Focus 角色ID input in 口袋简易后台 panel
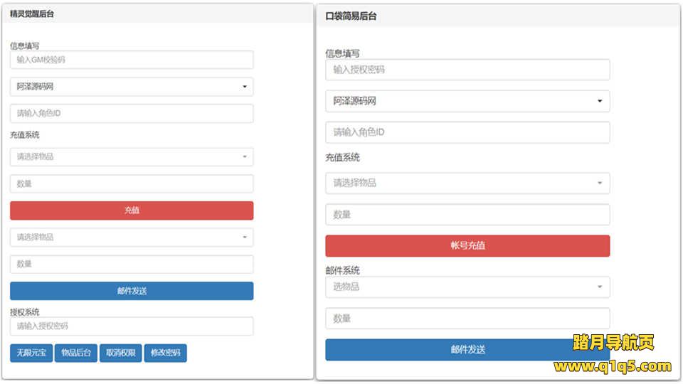 467,132
